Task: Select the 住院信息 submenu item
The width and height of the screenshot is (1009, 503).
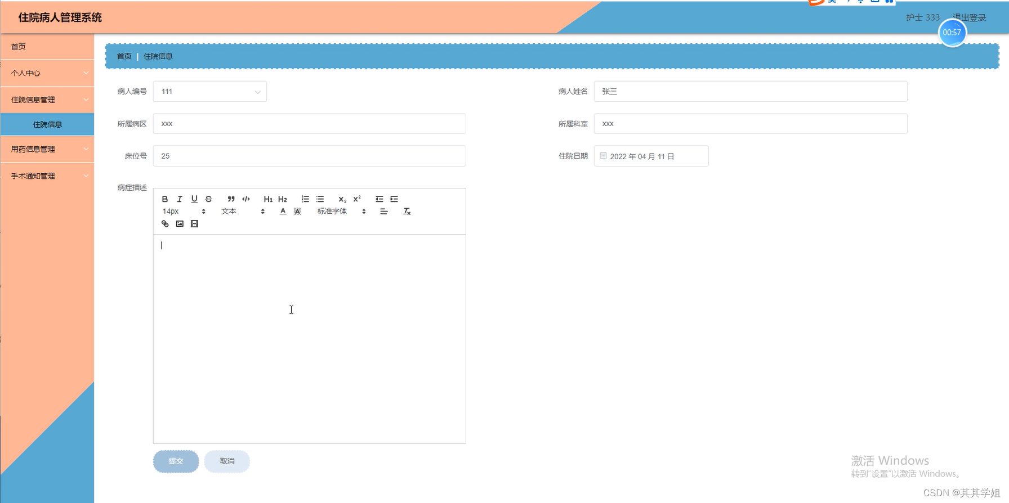Action: tap(47, 124)
